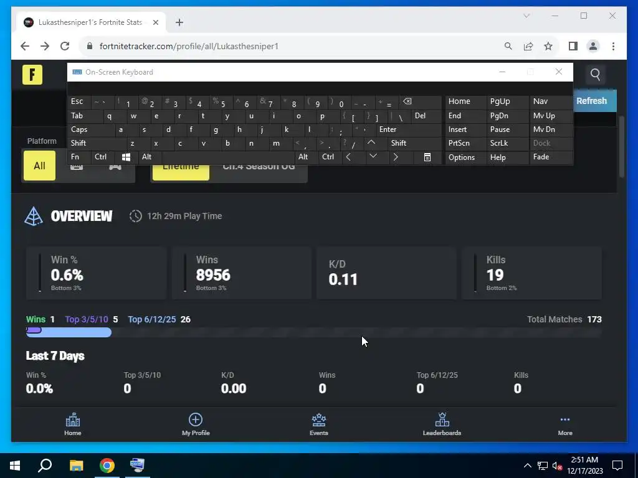Open Leaderboards in bottom navigation

click(x=442, y=424)
